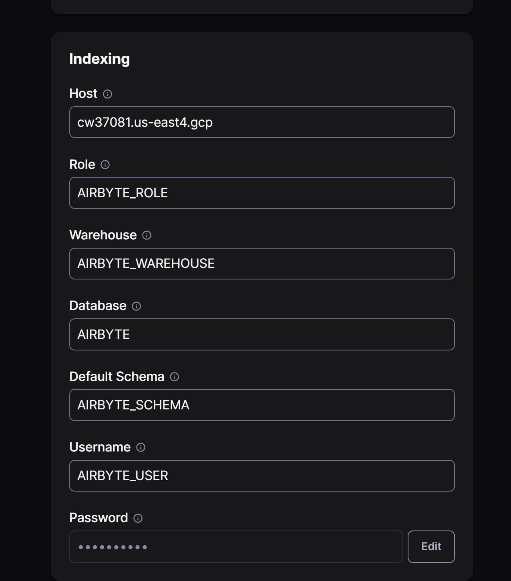The image size is (511, 581).
Task: Click the AIRBYTE_USER username input
Action: [x=262, y=476]
